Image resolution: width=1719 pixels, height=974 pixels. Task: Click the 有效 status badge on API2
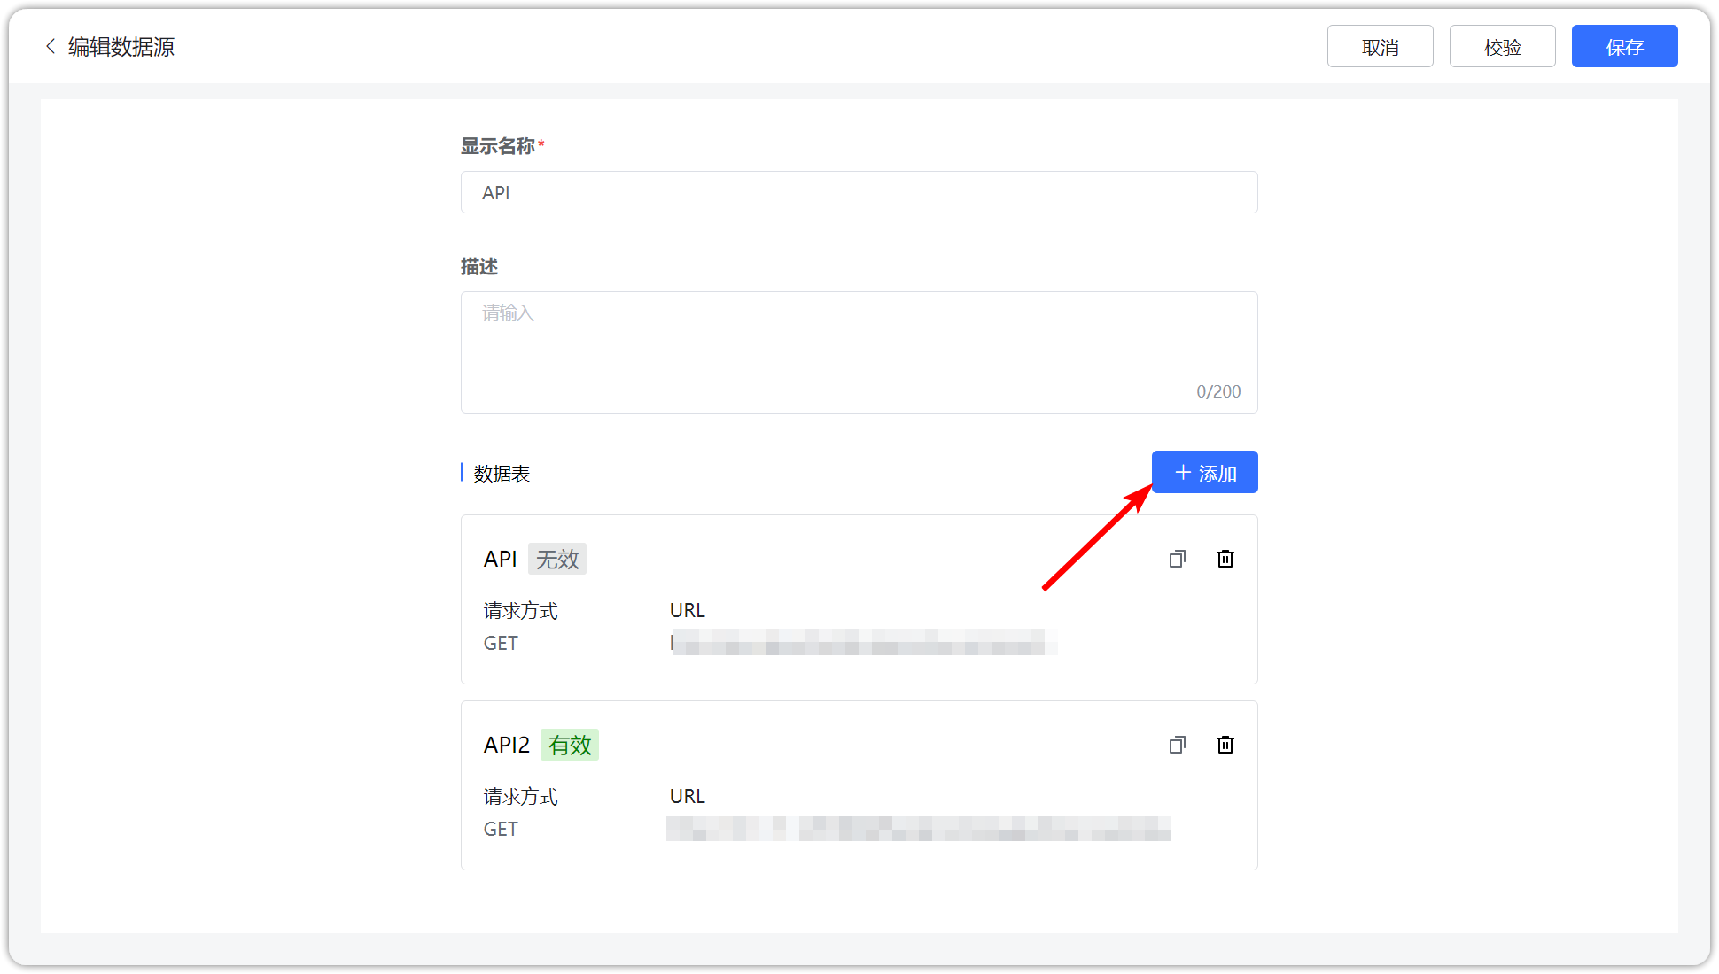pos(570,745)
